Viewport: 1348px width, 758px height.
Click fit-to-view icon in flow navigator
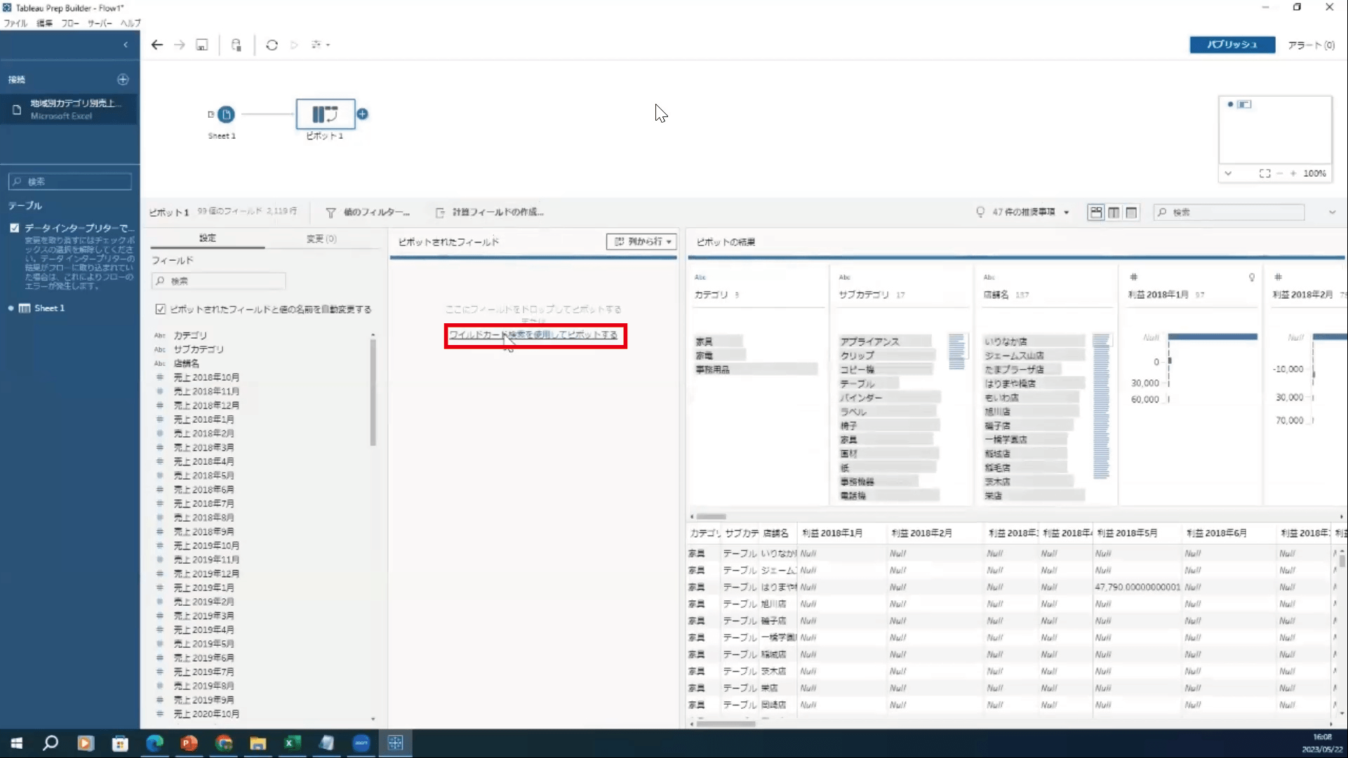click(x=1264, y=173)
